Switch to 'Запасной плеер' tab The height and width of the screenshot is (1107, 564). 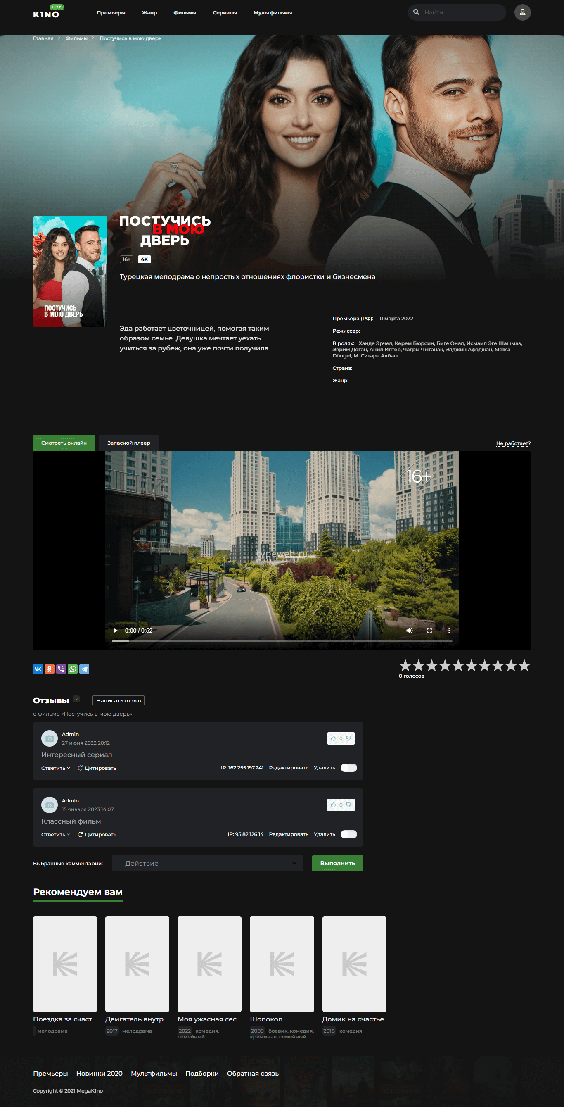pyautogui.click(x=128, y=443)
